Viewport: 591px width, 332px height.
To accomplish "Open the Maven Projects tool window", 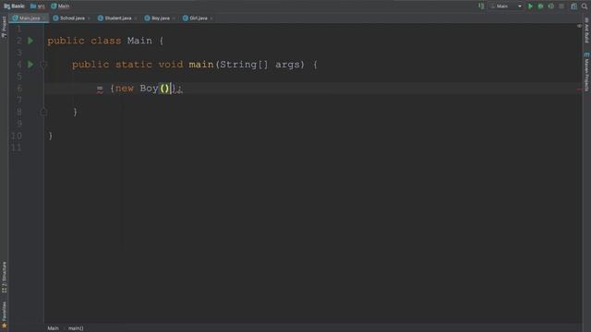I will (x=587, y=72).
